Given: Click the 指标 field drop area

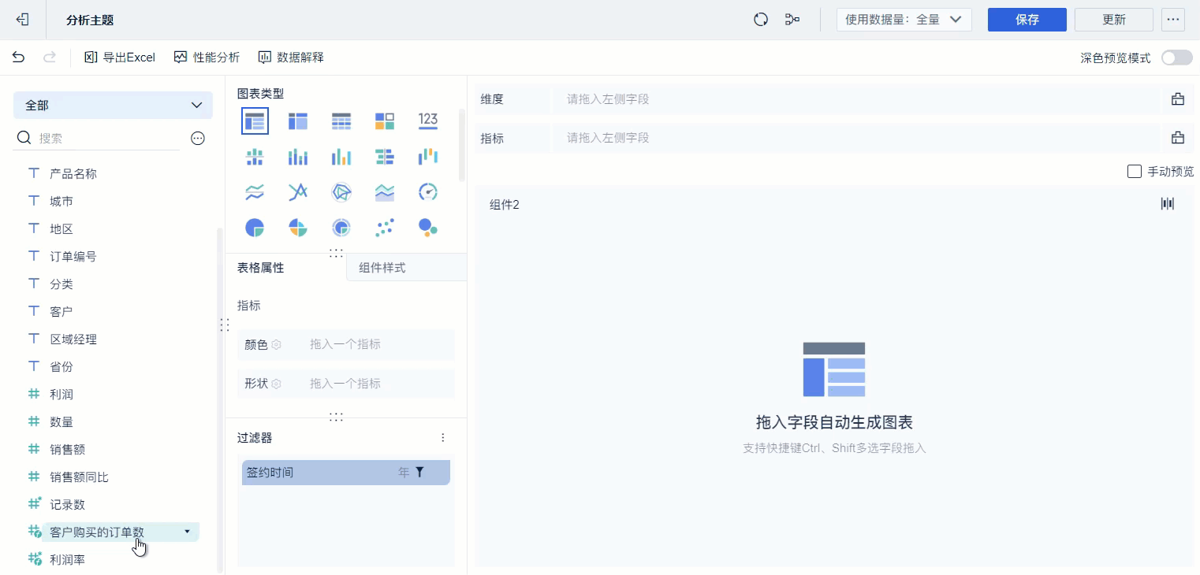Looking at the screenshot, I should coord(856,138).
